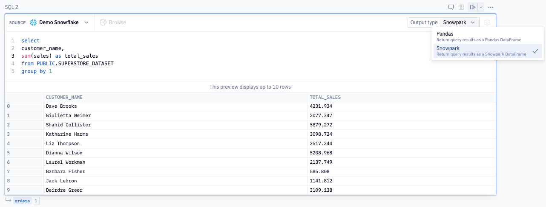This screenshot has width=546, height=207.
Task: Click the Browse schema button
Action: 113,22
